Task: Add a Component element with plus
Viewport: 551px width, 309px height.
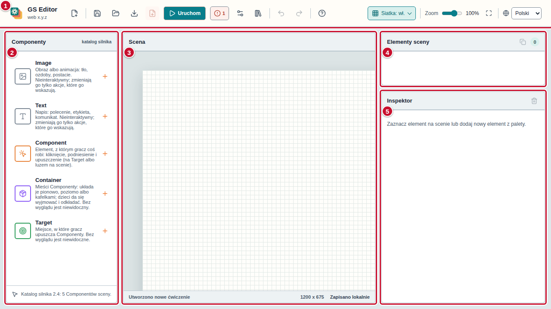Action: point(105,154)
